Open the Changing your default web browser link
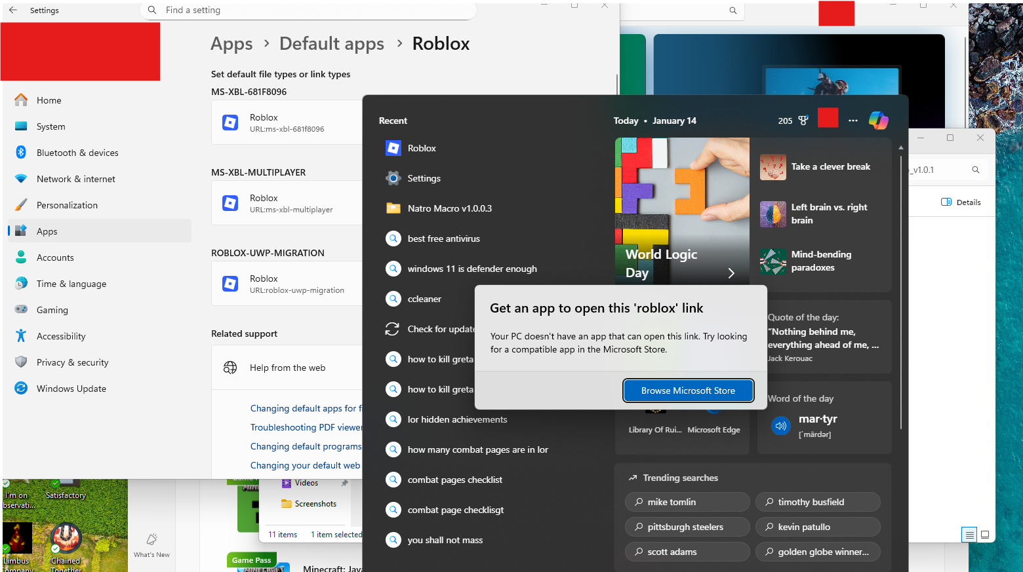1023x572 pixels. [306, 465]
